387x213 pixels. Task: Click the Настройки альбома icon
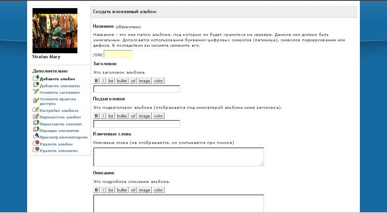coord(36,110)
